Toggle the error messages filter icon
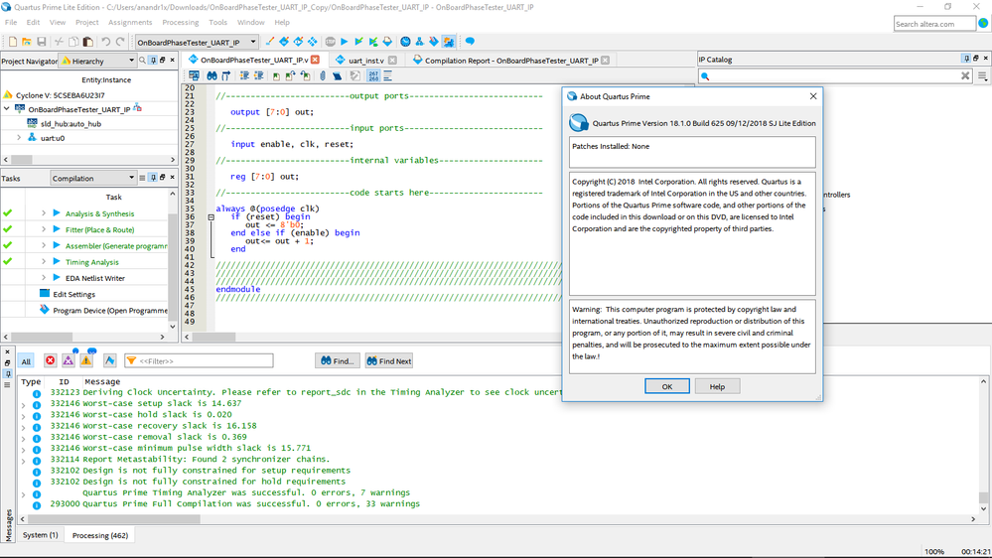The width and height of the screenshot is (992, 558). 50,360
